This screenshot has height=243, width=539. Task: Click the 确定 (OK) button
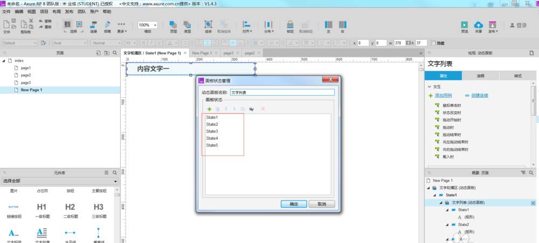pos(294,204)
